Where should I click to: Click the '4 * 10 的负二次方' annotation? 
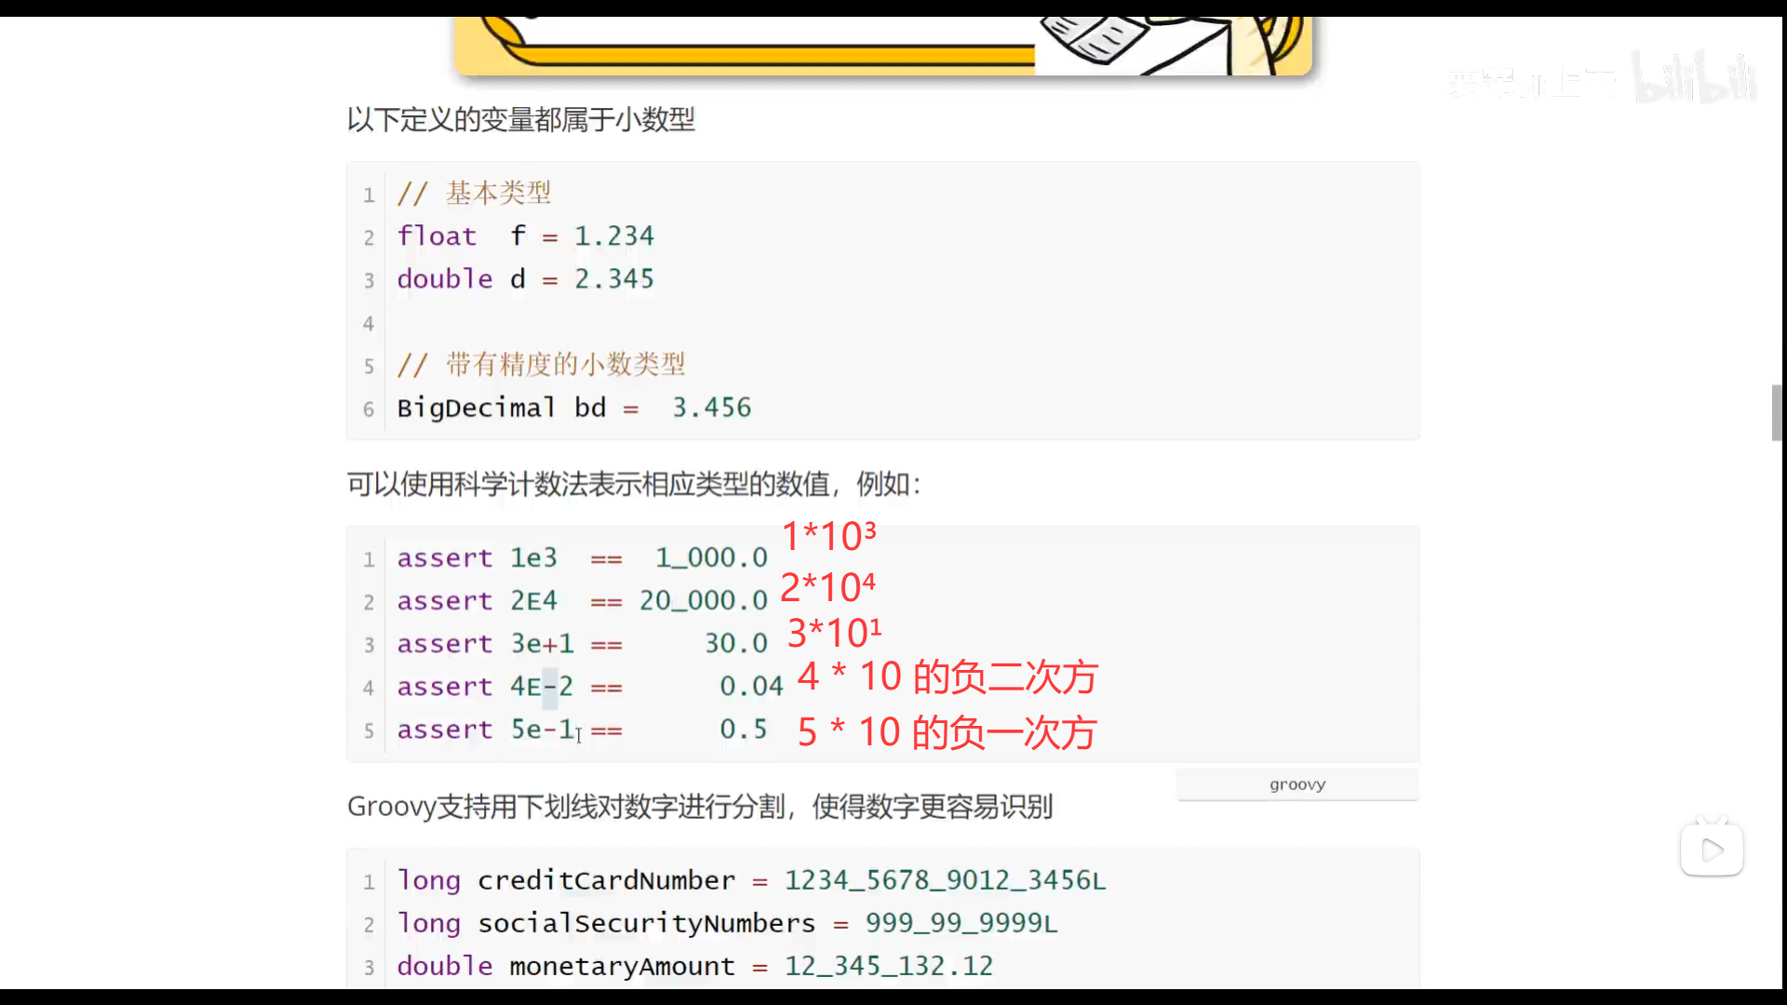pos(947,677)
